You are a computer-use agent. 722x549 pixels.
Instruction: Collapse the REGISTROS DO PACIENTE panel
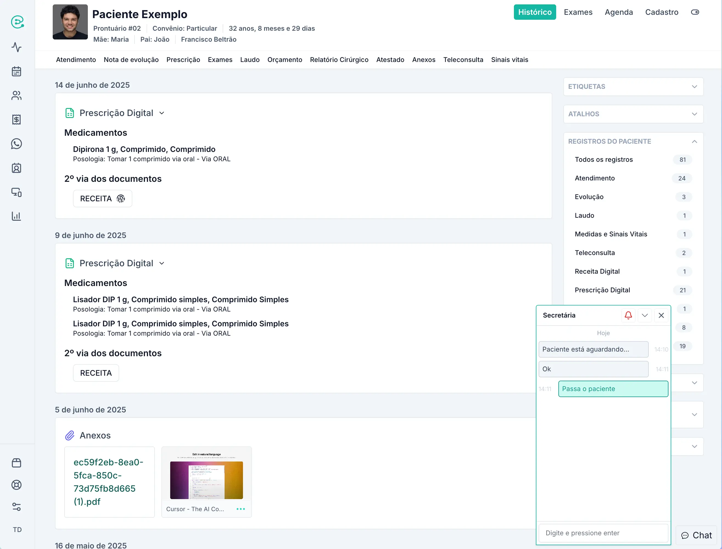[x=694, y=142]
